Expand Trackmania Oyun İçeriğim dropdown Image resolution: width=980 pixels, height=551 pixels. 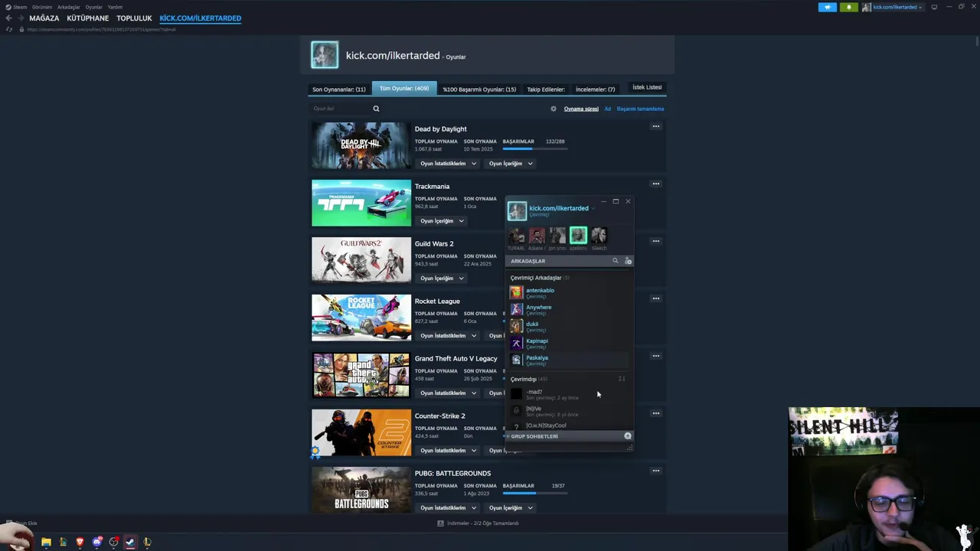pyautogui.click(x=442, y=220)
